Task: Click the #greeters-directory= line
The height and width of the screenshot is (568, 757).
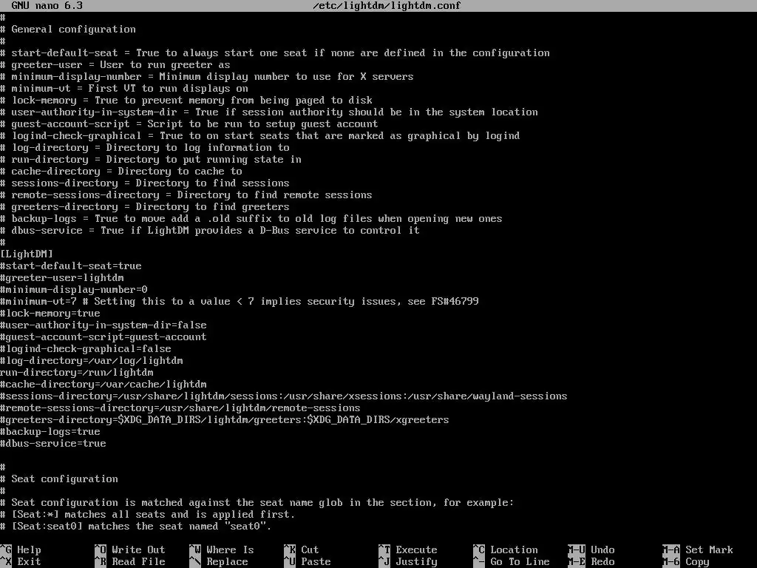Action: coord(225,420)
